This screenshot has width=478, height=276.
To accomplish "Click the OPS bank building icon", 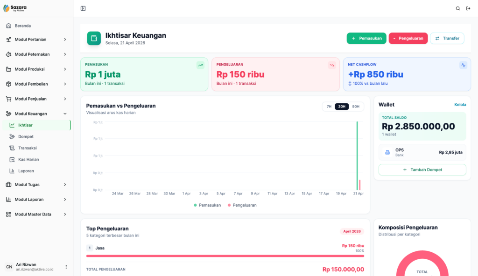I will pos(387,152).
